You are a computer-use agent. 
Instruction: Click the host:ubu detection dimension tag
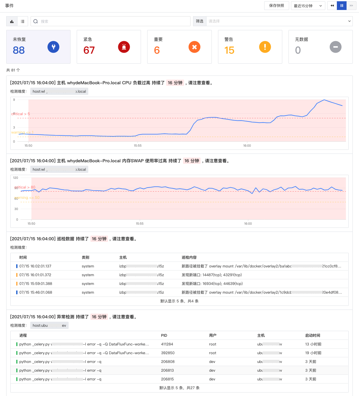pos(49,325)
